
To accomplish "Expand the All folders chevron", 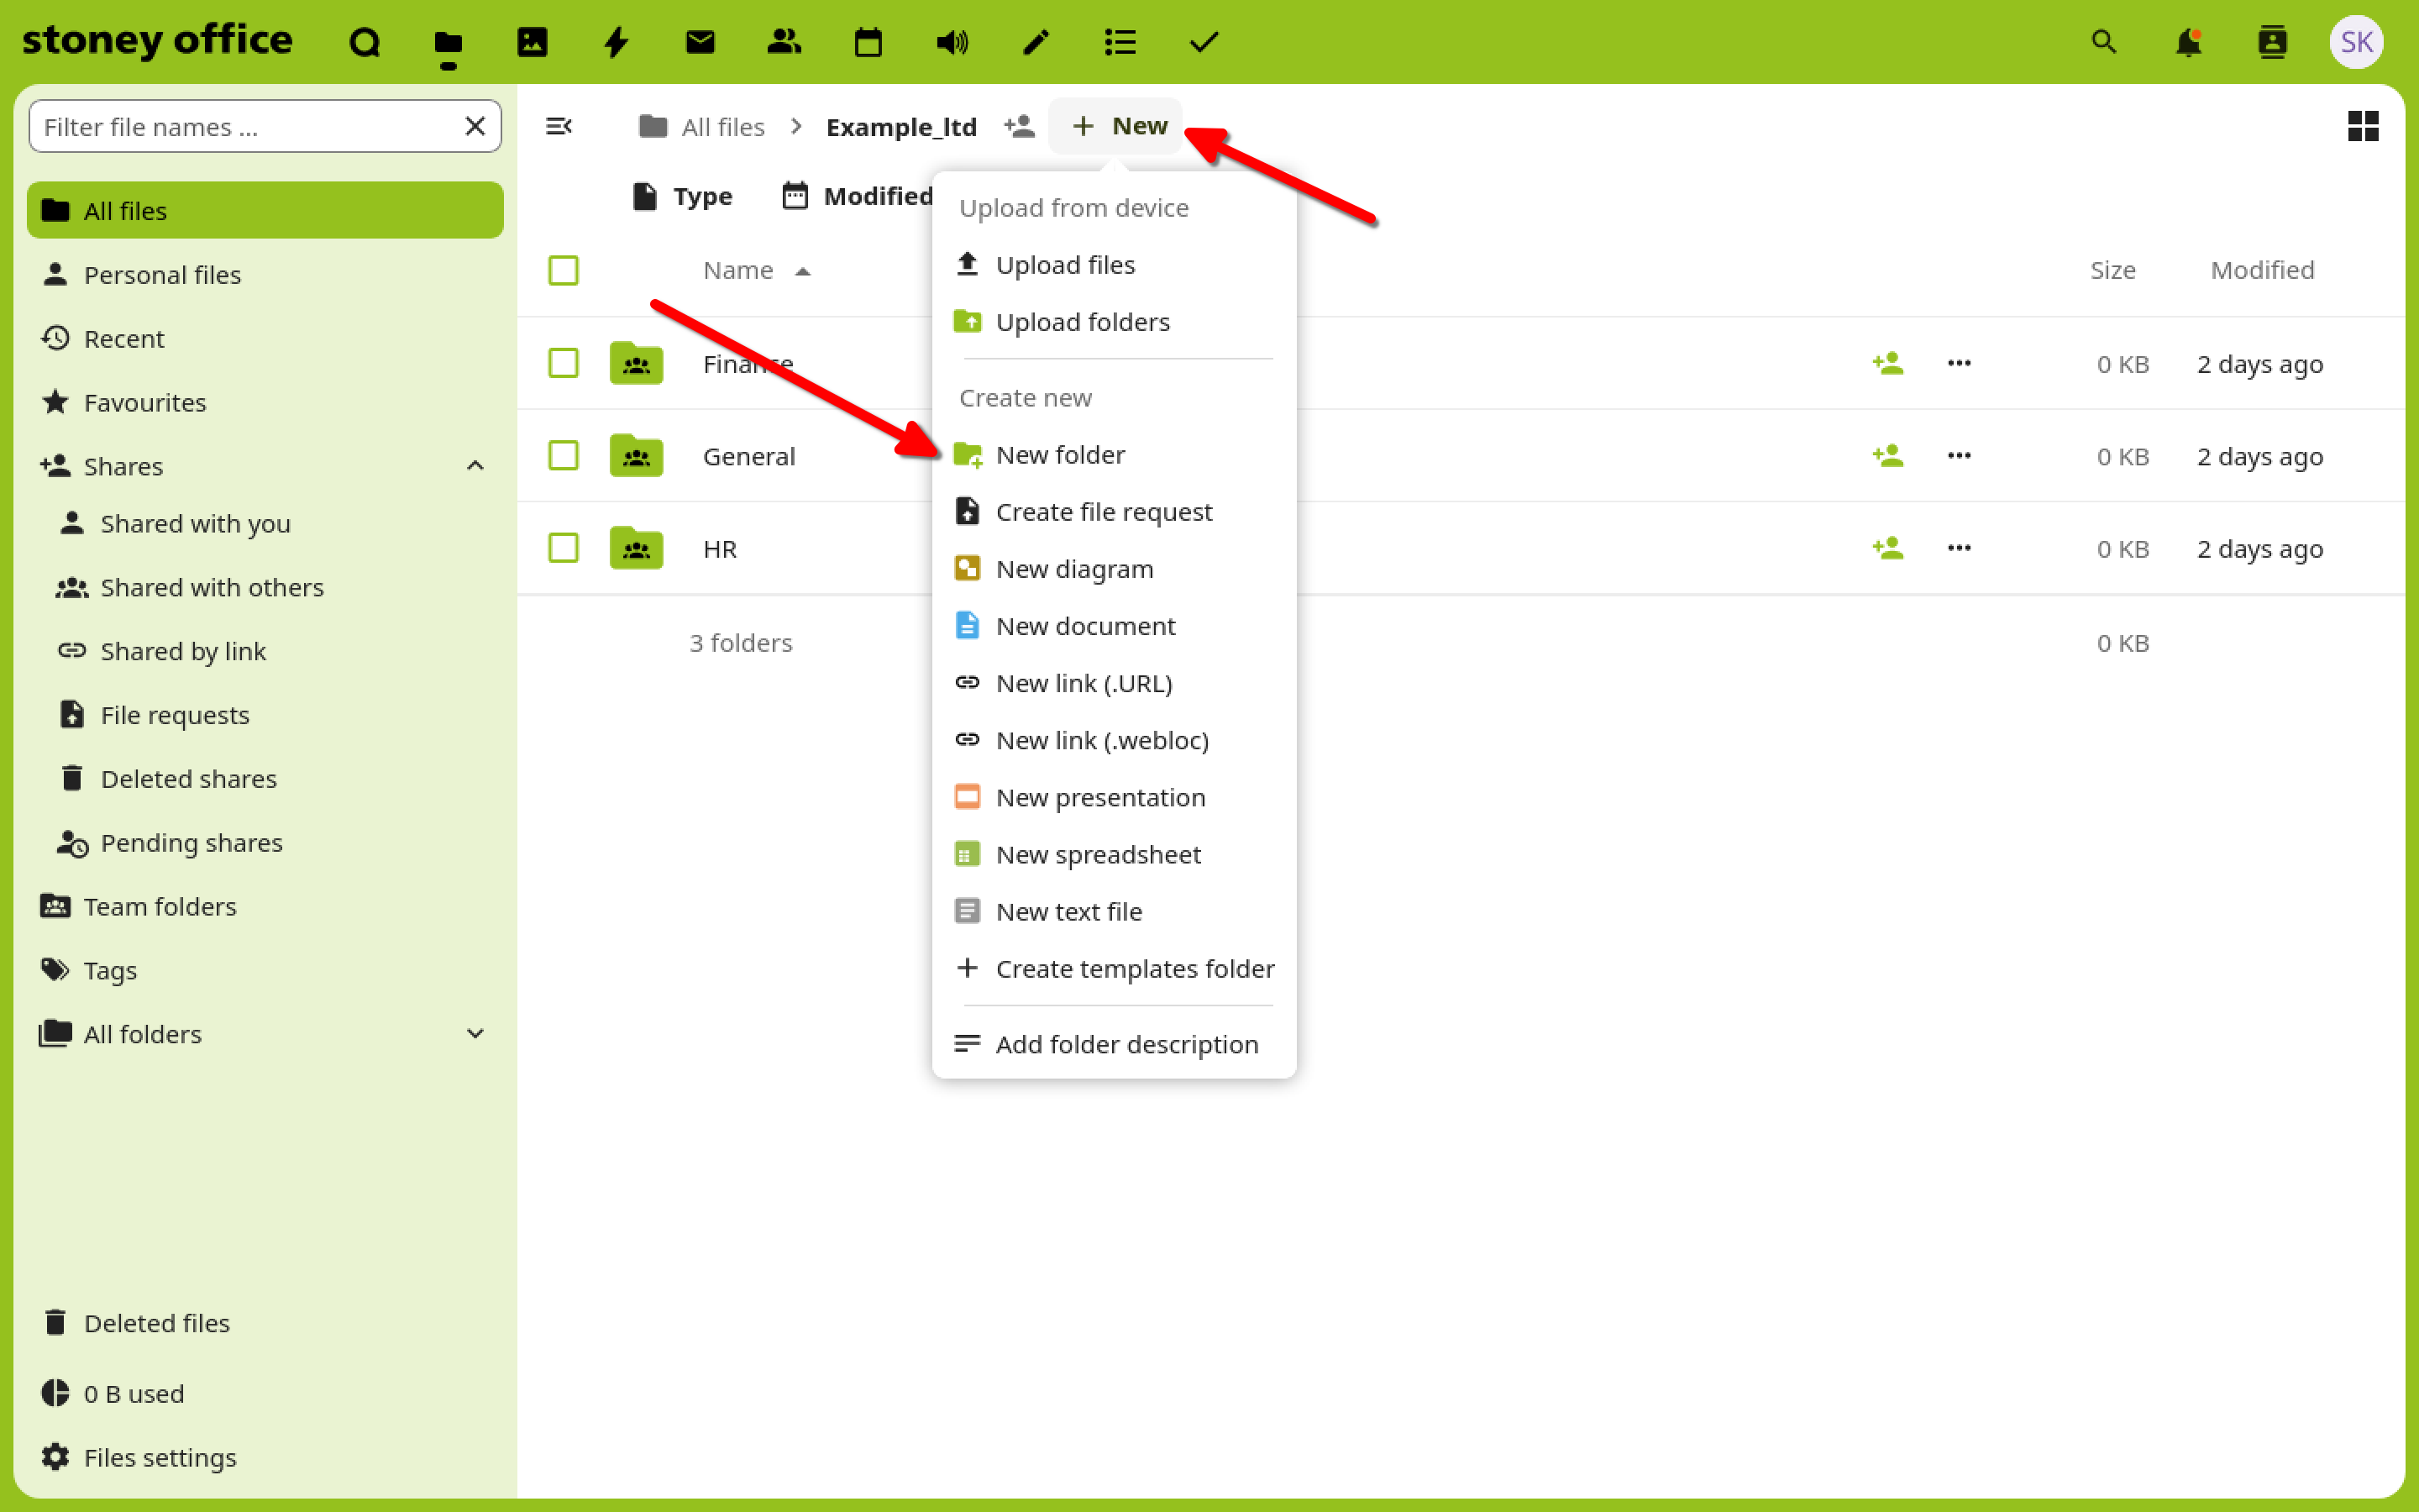I will (x=475, y=1034).
